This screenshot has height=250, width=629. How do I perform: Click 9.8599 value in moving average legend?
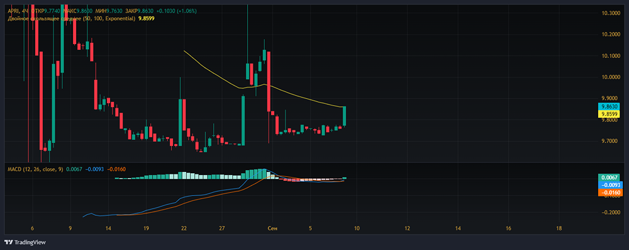click(147, 18)
